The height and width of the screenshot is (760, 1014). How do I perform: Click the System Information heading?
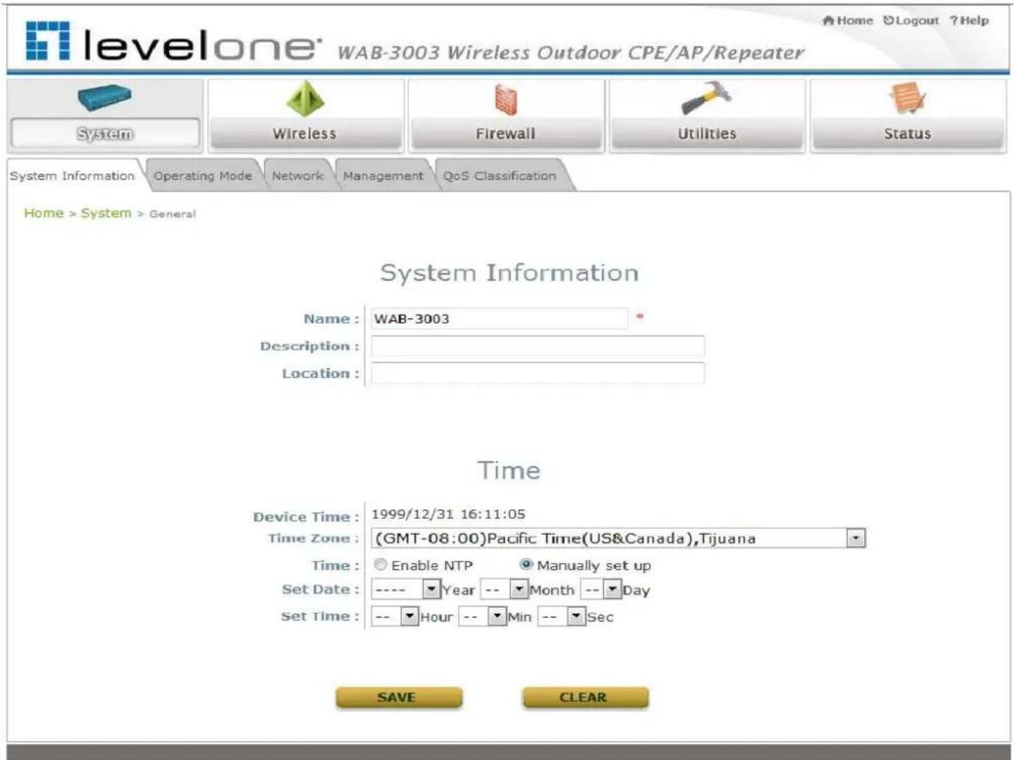pyautogui.click(x=509, y=273)
